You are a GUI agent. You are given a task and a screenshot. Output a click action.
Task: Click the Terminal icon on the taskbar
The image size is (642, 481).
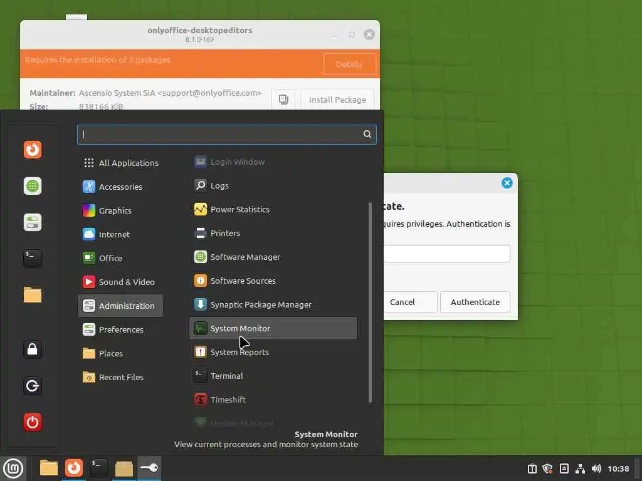coord(98,468)
